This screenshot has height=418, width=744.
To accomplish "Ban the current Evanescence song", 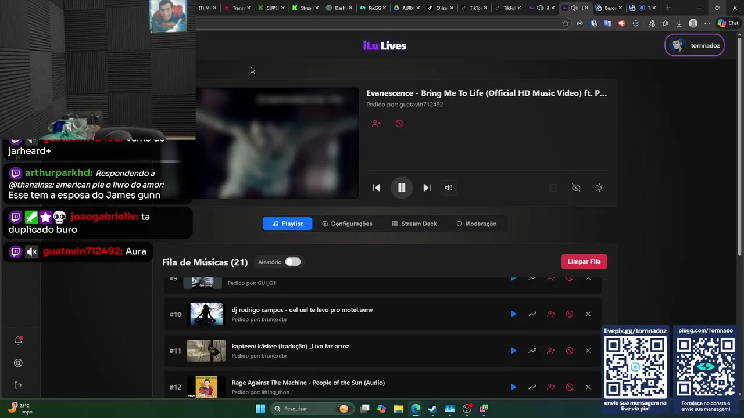I will 399,124.
